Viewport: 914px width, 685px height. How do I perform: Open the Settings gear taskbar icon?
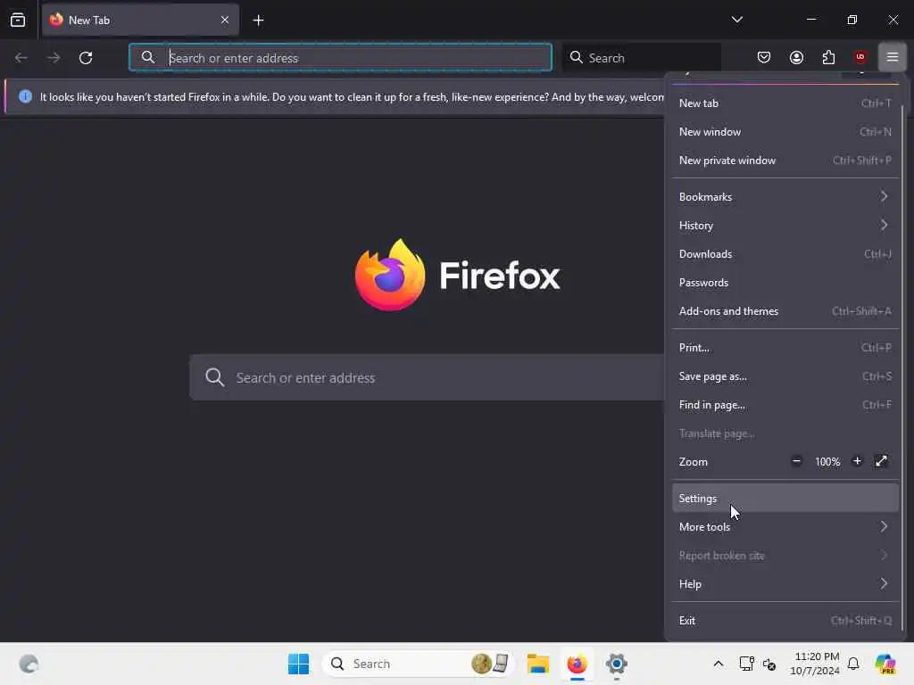(616, 664)
